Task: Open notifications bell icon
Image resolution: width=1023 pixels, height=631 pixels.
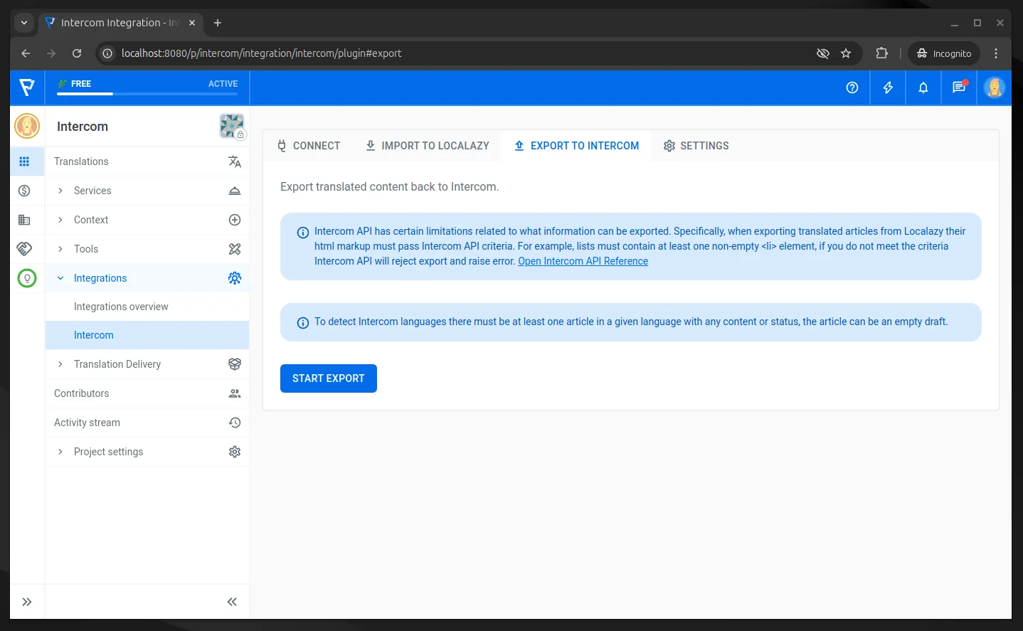Action: (x=923, y=88)
